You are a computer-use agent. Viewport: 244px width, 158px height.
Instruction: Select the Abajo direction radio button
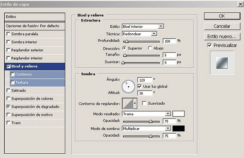(150, 48)
